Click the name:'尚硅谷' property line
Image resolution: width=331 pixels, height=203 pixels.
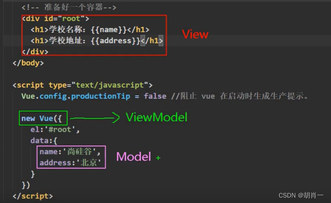70,152
